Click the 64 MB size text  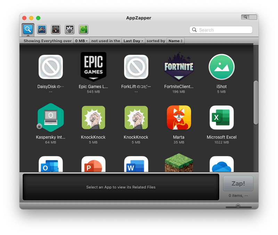coord(51,142)
